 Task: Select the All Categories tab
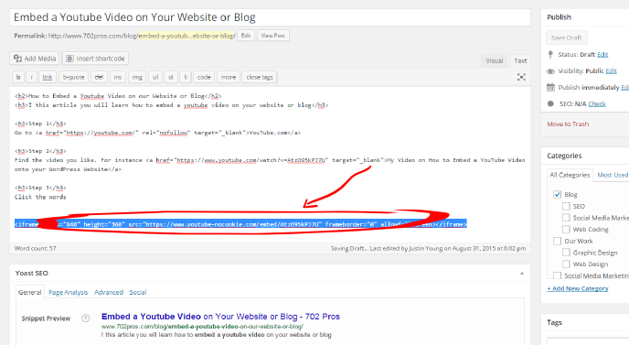click(x=570, y=175)
